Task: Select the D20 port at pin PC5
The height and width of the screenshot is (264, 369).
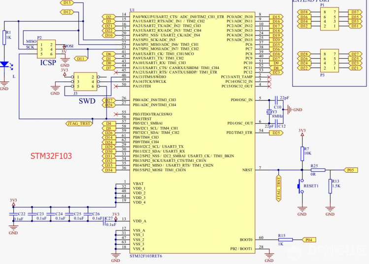Action: 276,40
